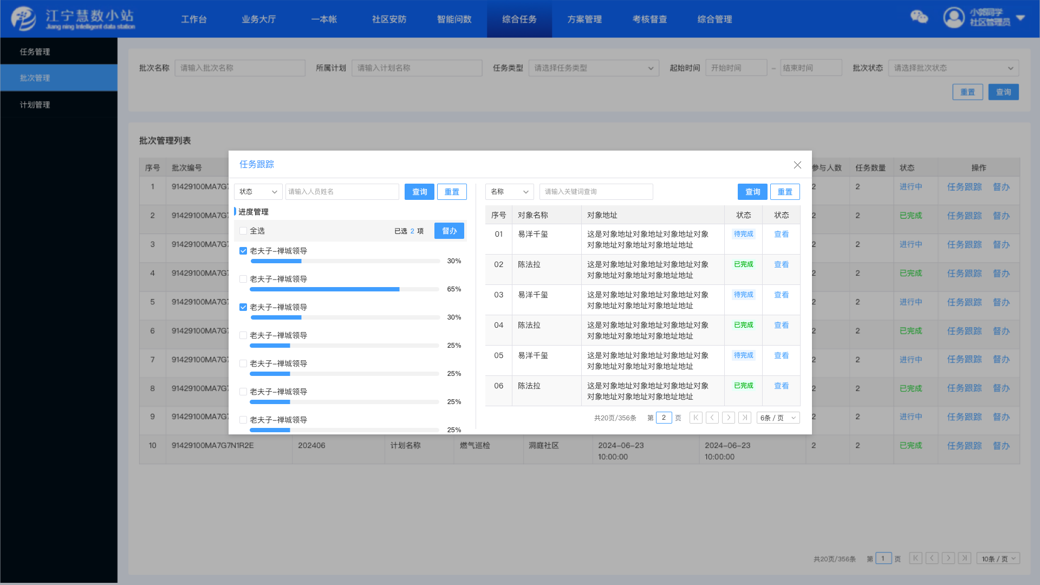Go to first page in background list pagination
Screen dimensions: 1040x585
point(915,558)
